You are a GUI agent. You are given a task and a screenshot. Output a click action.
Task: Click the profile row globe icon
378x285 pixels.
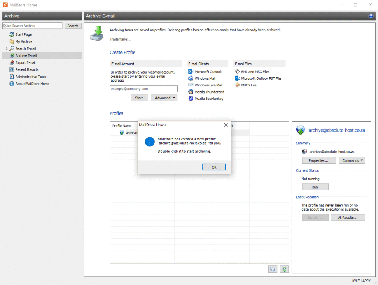point(122,132)
